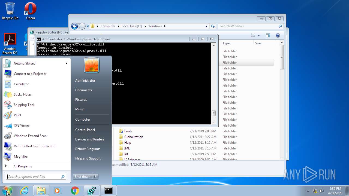Click the volume speaker tray icon
The image size is (349, 196).
[321, 191]
